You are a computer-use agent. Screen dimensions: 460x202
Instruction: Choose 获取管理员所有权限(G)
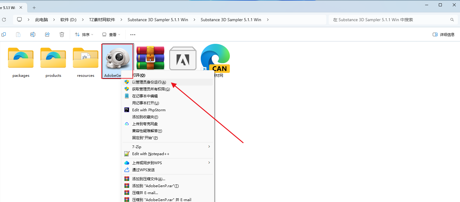click(x=168, y=89)
